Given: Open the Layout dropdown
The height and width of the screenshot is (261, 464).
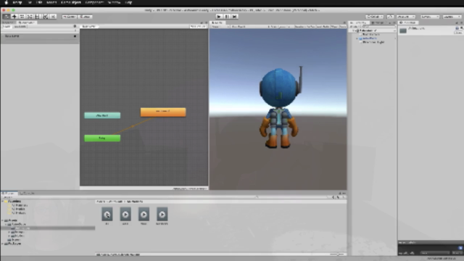Looking at the screenshot, I should click(x=452, y=17).
